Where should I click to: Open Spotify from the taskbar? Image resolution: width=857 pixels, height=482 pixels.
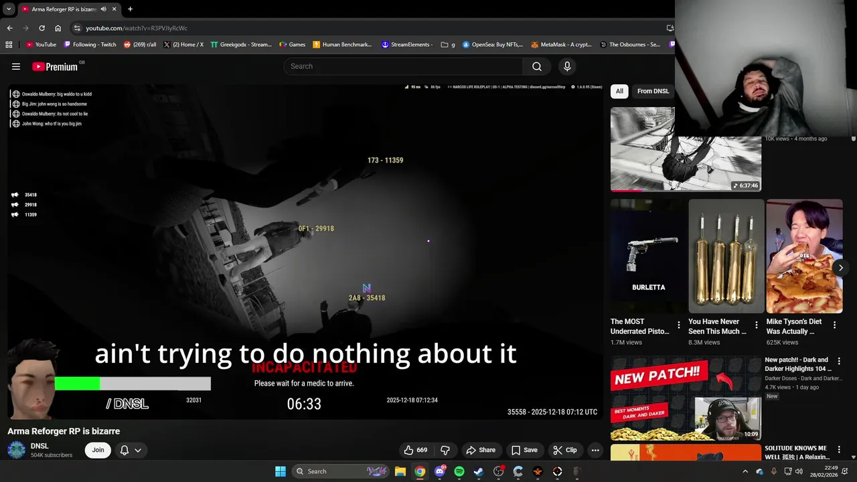[x=459, y=471]
